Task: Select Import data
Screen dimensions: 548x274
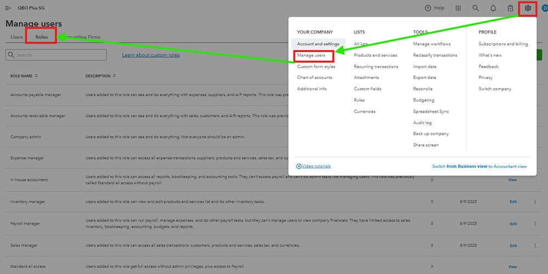Action: coord(425,66)
